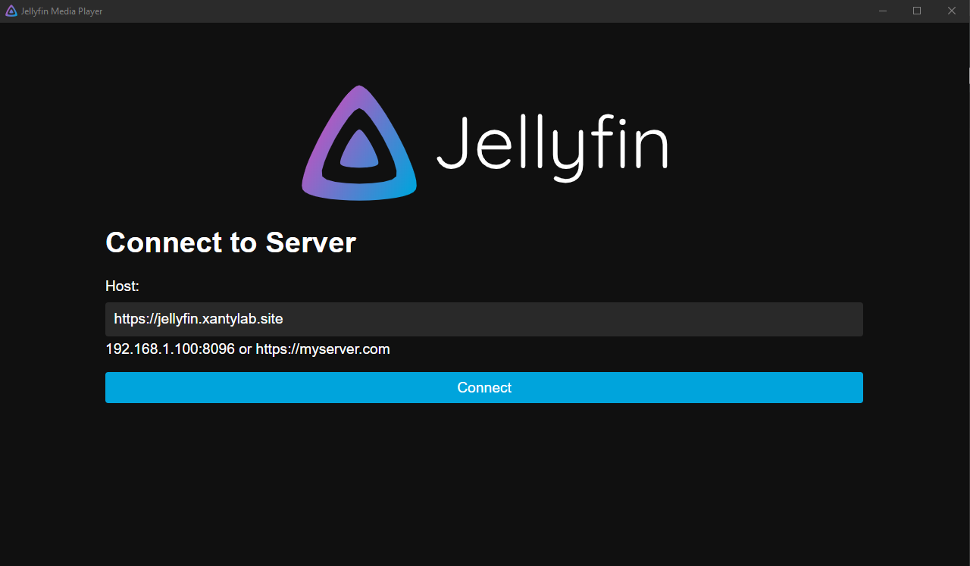Click the "Jellyfin Media Player" window title
970x566 pixels.
click(61, 11)
